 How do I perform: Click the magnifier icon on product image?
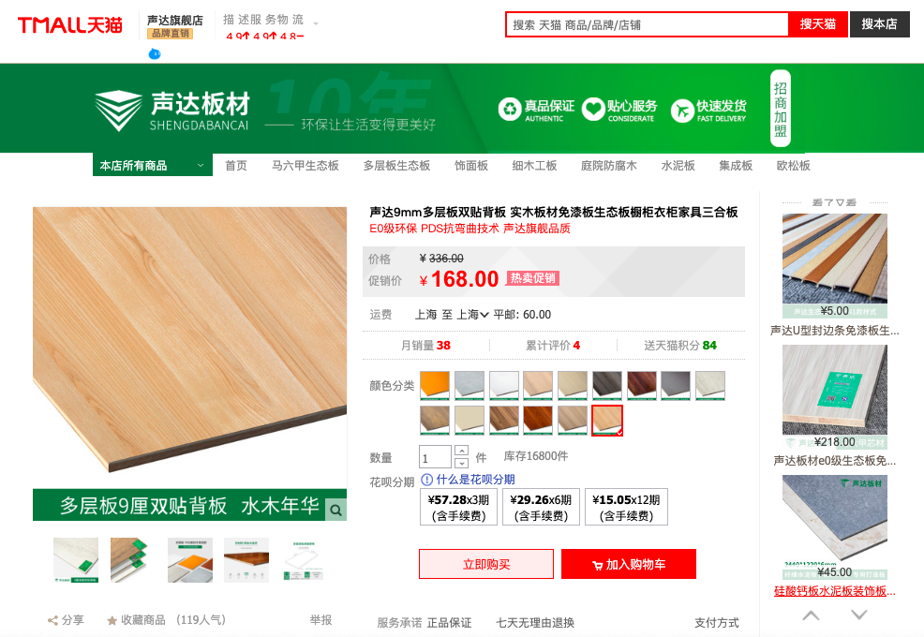coord(335,510)
